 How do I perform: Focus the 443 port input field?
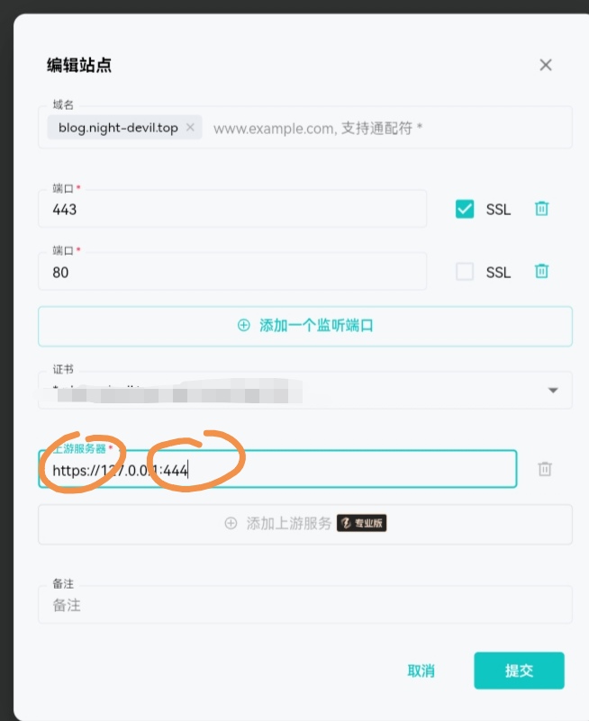(232, 209)
